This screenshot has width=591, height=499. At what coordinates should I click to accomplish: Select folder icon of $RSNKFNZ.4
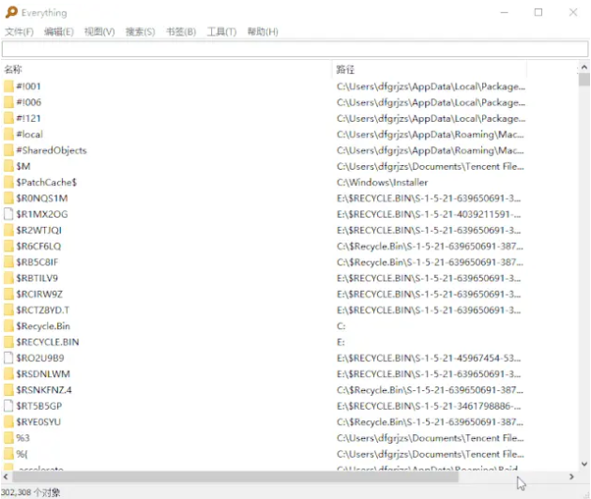(x=8, y=389)
